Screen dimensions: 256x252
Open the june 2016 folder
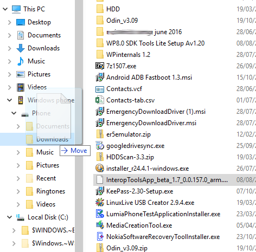click(x=144, y=32)
